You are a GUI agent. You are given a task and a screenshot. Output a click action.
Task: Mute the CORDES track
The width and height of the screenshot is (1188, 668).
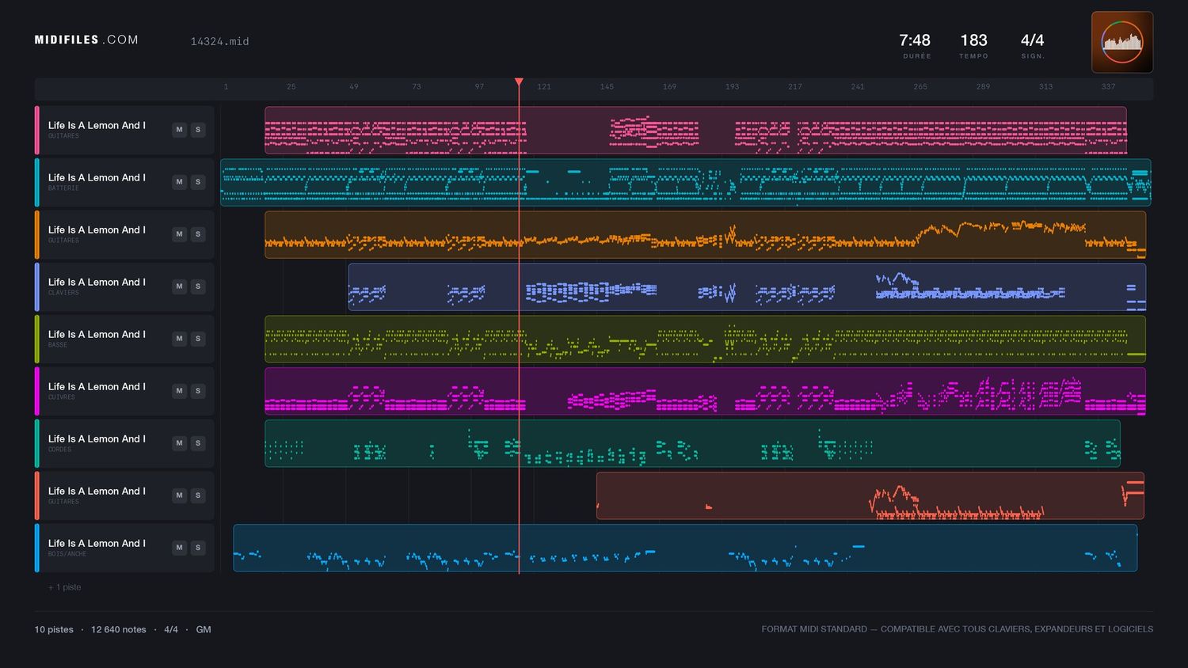pyautogui.click(x=180, y=443)
